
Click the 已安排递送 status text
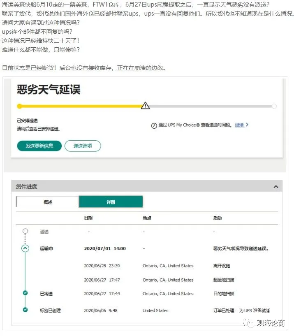[x=27, y=120]
